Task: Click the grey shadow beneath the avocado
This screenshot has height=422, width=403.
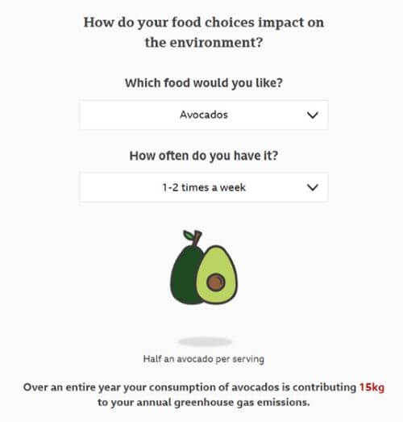Action: point(205,342)
